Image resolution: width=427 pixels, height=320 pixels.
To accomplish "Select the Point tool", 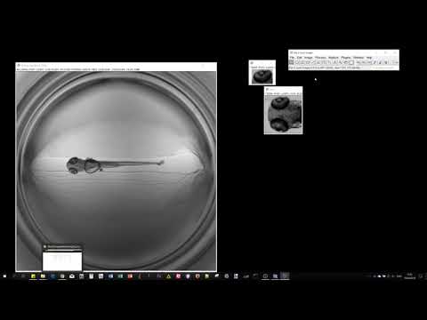I will pos(324,62).
